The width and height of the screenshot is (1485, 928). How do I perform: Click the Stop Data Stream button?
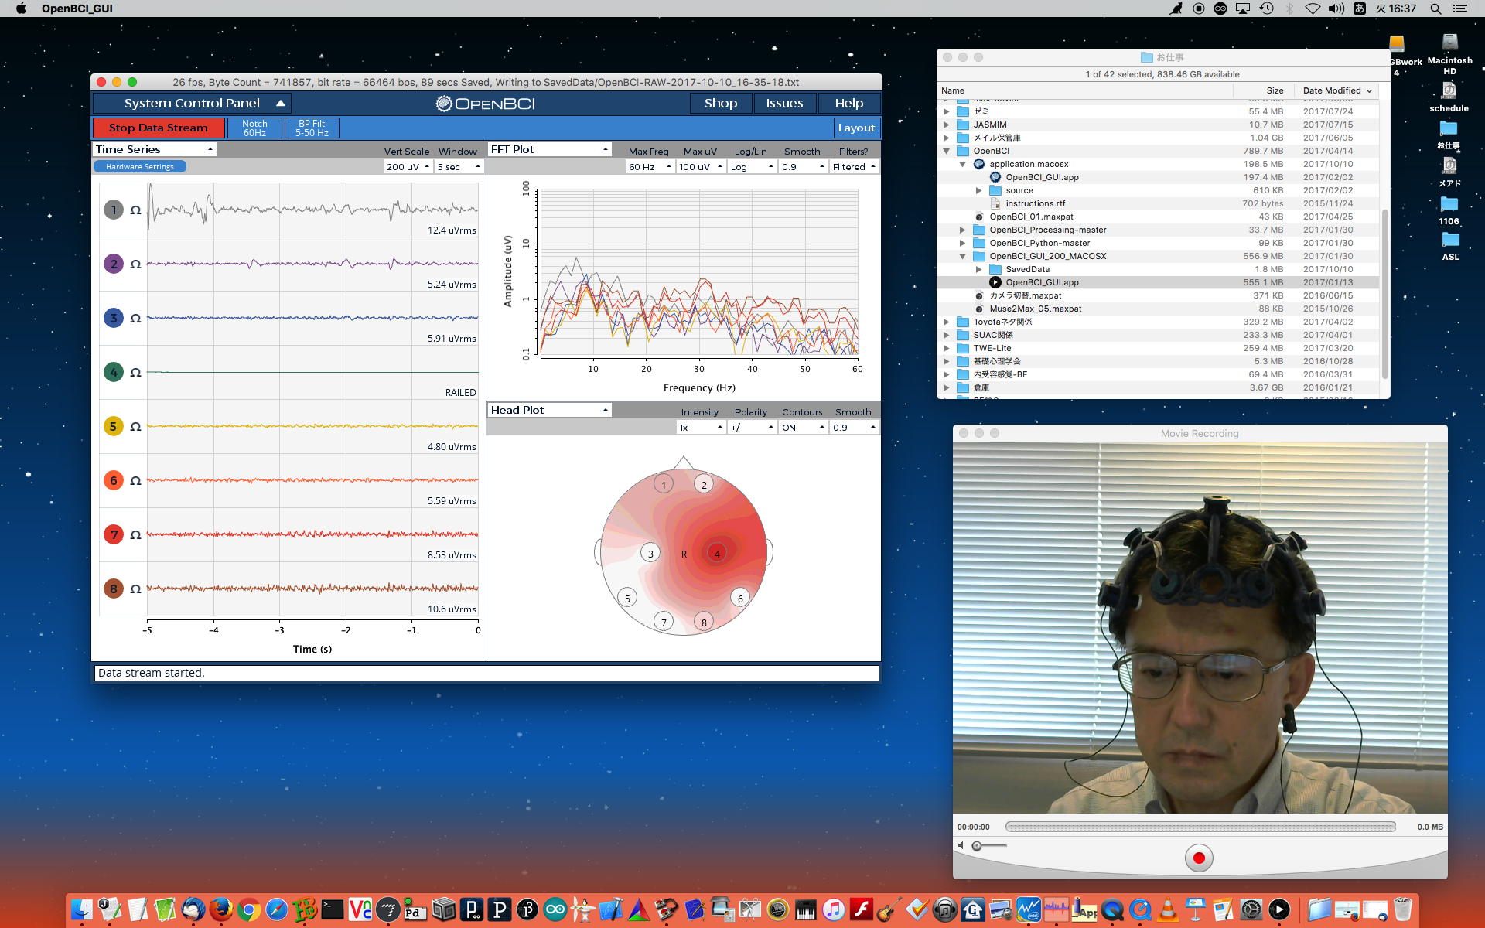tap(159, 128)
